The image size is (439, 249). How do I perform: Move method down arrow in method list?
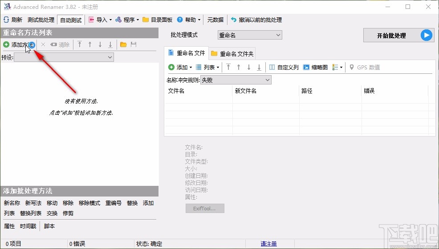[100, 44]
